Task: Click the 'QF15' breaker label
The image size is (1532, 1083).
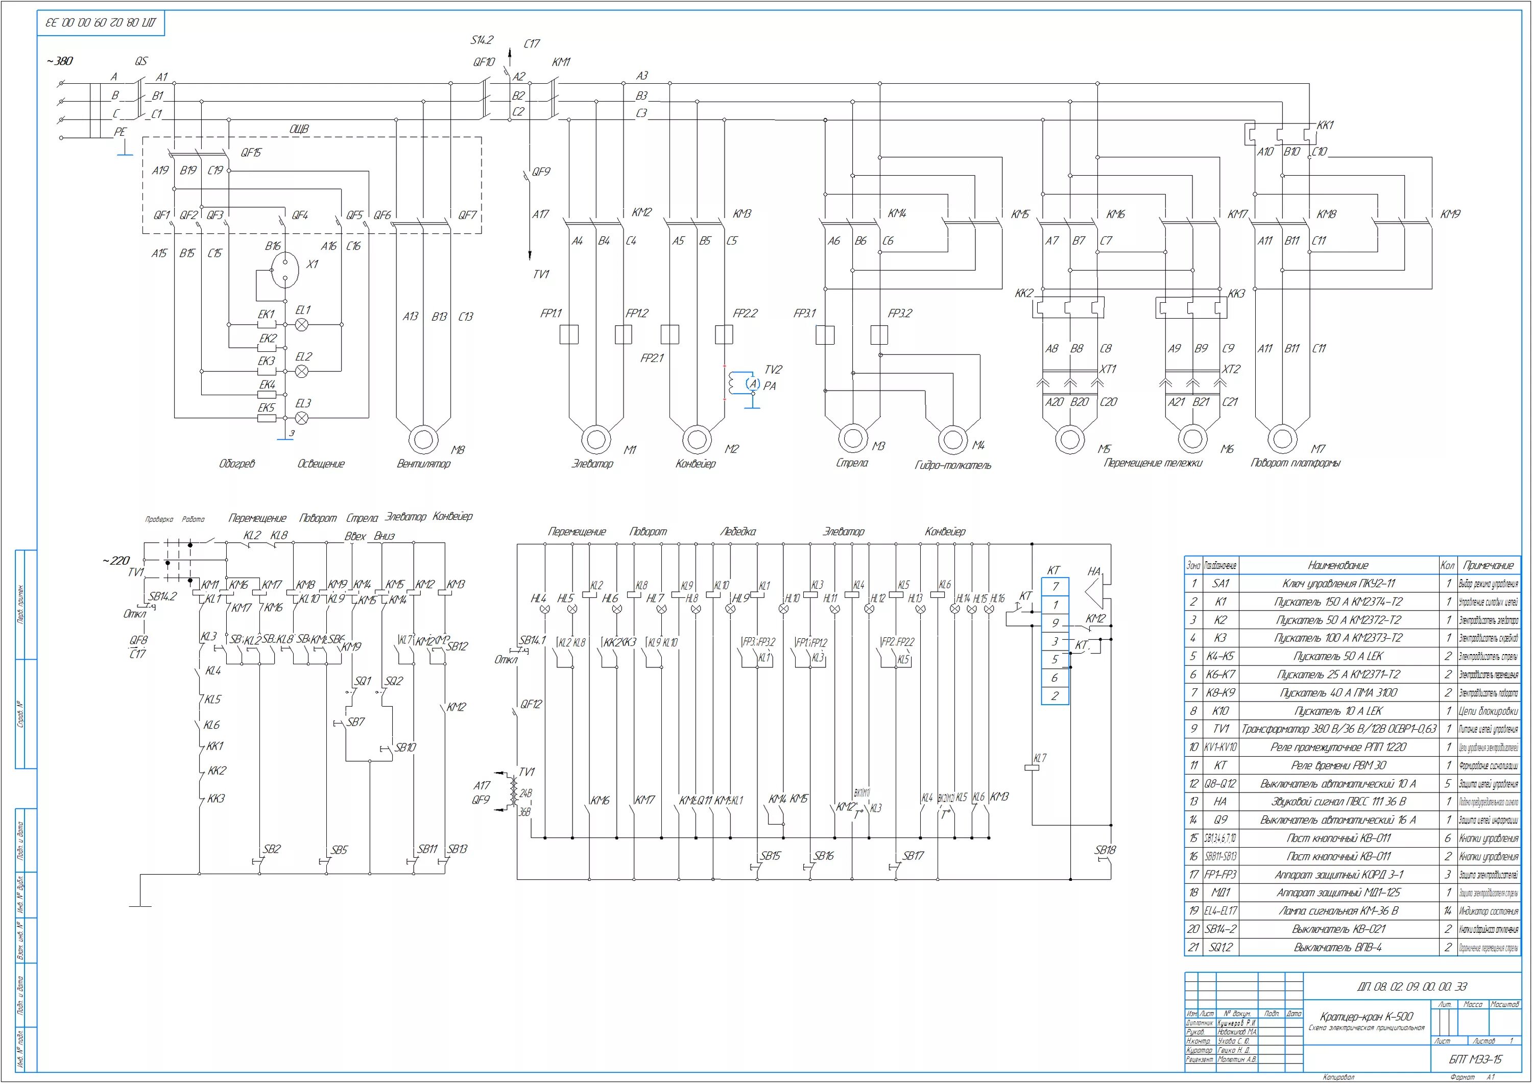Action: 251,153
